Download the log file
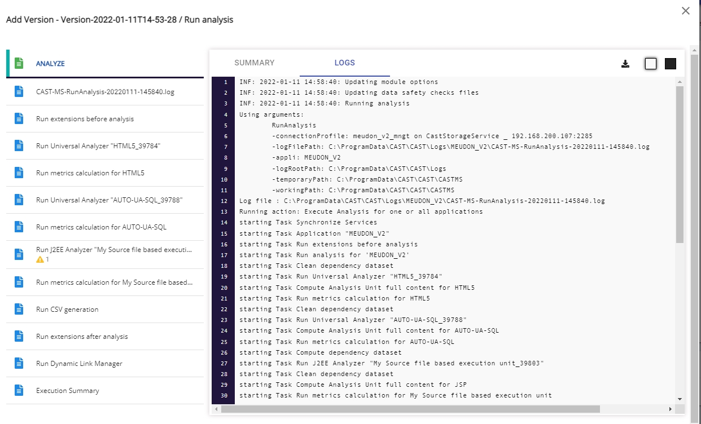 [625, 64]
